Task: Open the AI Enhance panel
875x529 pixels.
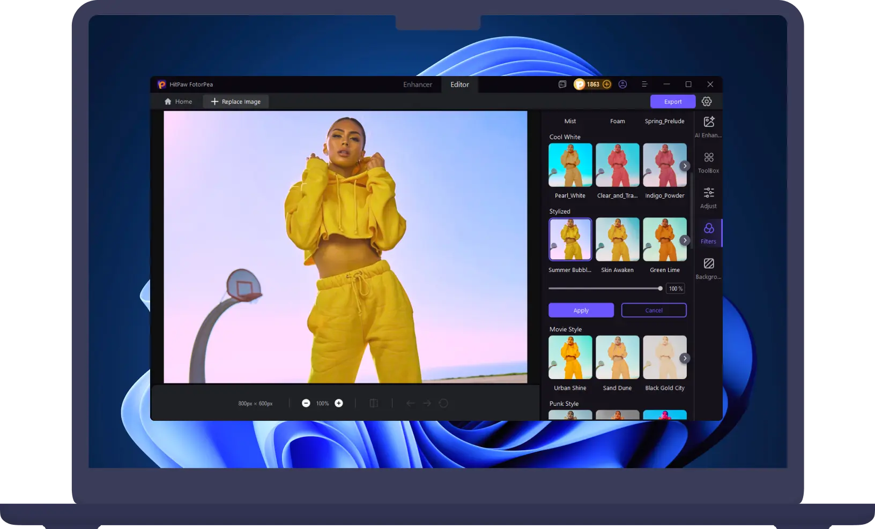Action: (x=708, y=127)
